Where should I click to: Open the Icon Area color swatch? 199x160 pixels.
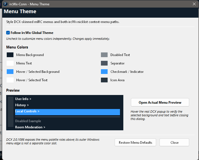(x=104, y=80)
